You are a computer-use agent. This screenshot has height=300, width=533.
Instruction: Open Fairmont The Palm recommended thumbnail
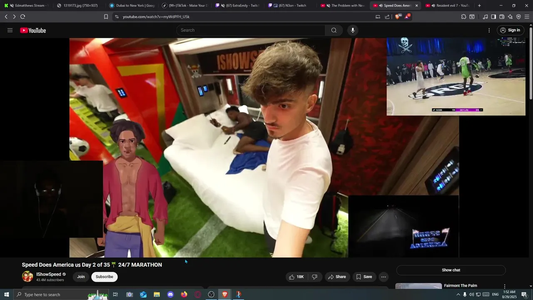point(418,286)
